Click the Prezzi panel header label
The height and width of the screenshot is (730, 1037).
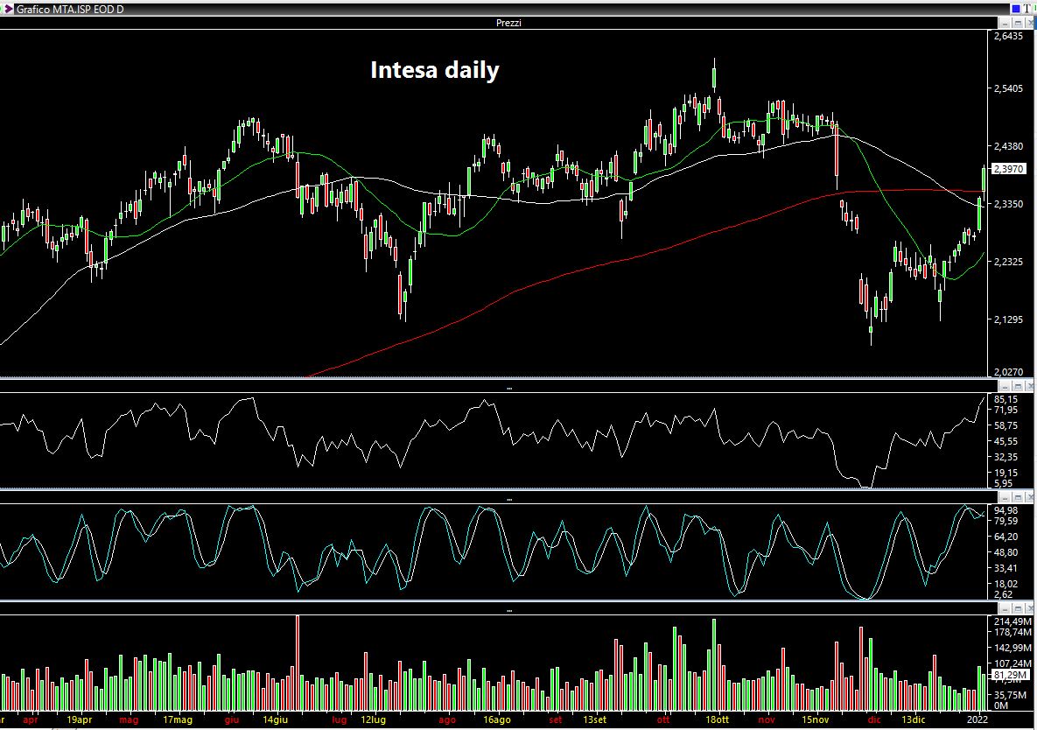508,23
